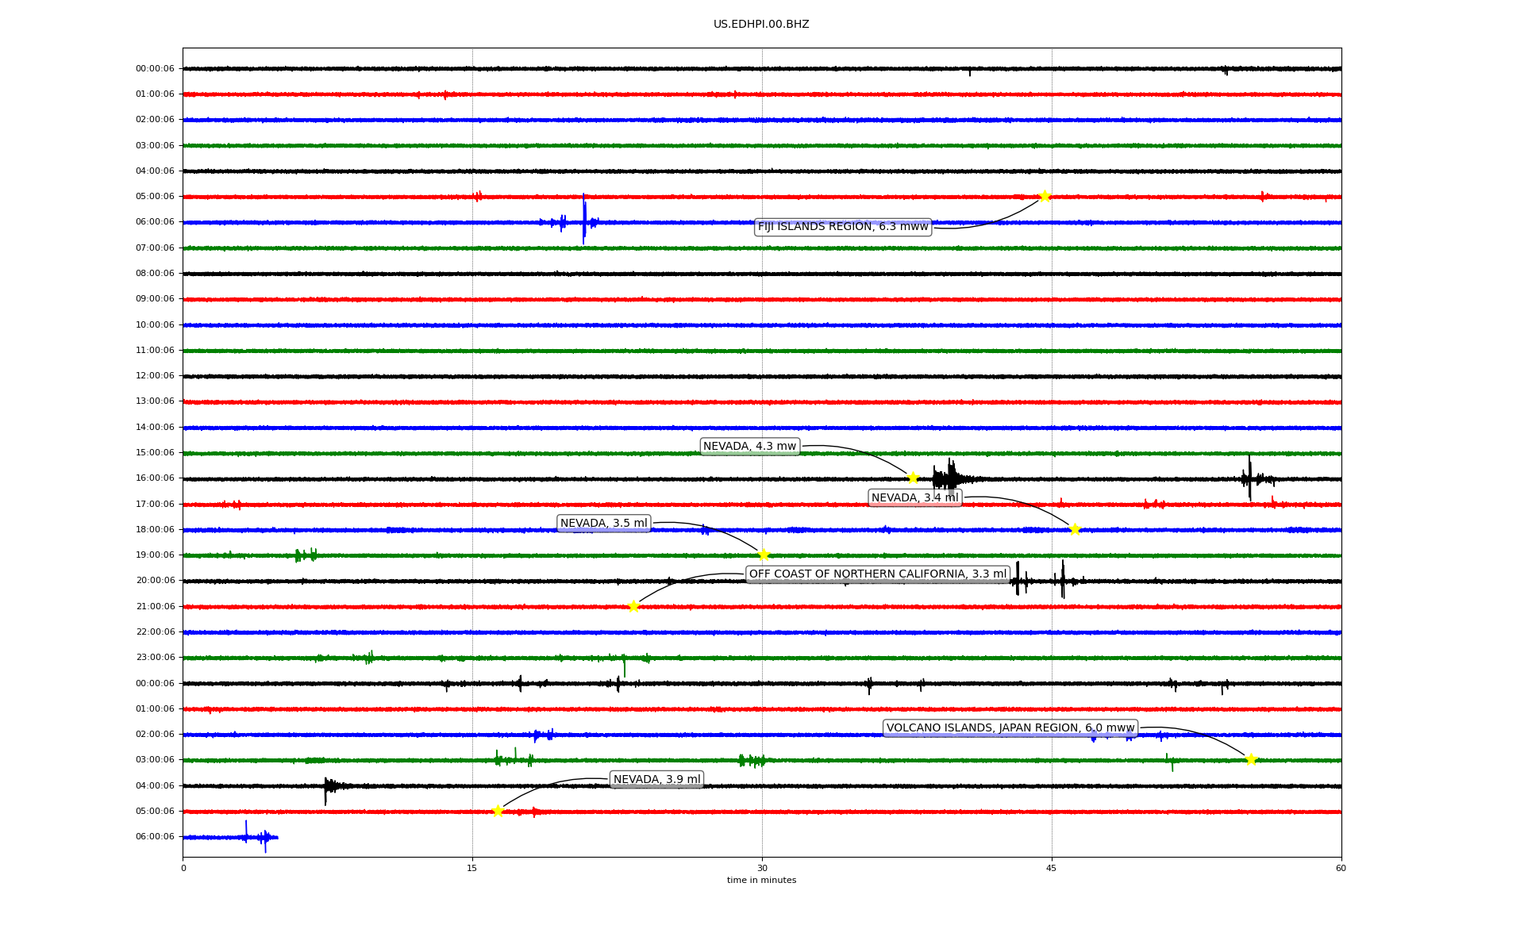Click the black waveform burst on 04:00:06 trace
This screenshot has width=1524, height=952.
point(328,786)
